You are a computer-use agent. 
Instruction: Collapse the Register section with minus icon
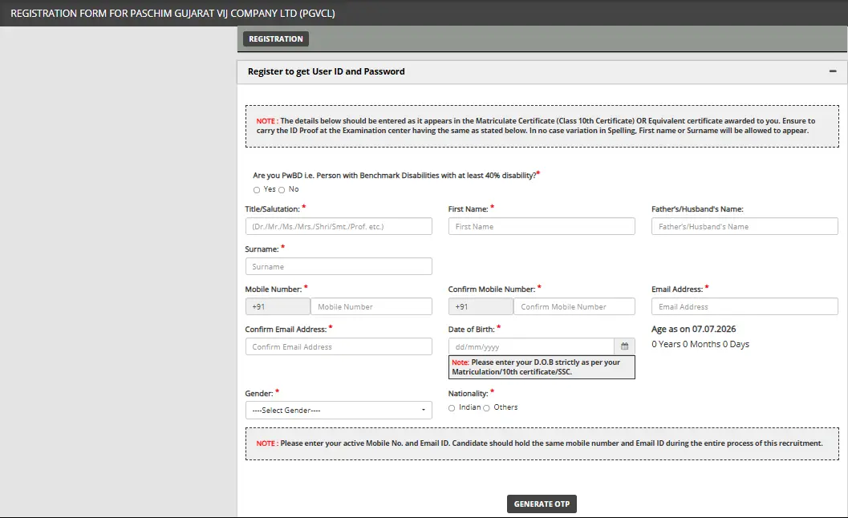click(833, 71)
